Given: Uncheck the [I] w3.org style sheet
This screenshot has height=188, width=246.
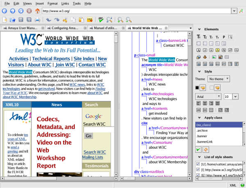Looking at the screenshot, I should 199,170.
